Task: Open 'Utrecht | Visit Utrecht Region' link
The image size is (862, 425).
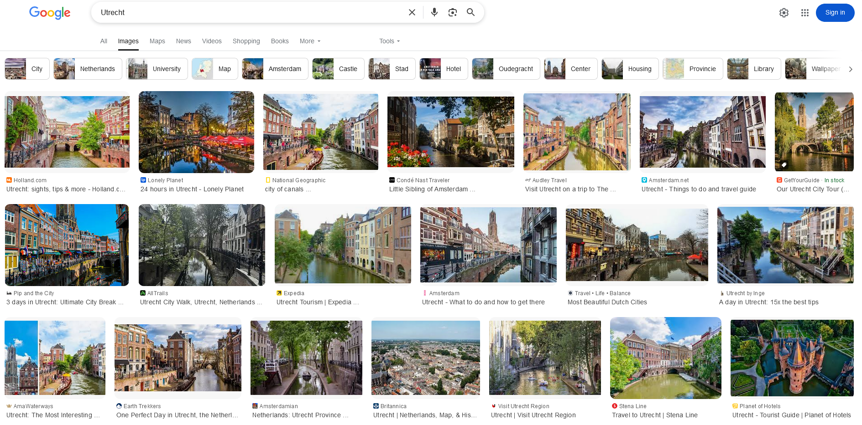Action: [533, 415]
